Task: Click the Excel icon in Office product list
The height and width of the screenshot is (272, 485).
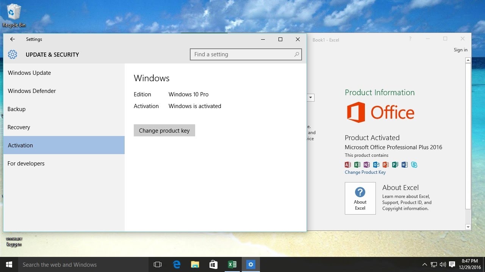Action: [x=357, y=165]
